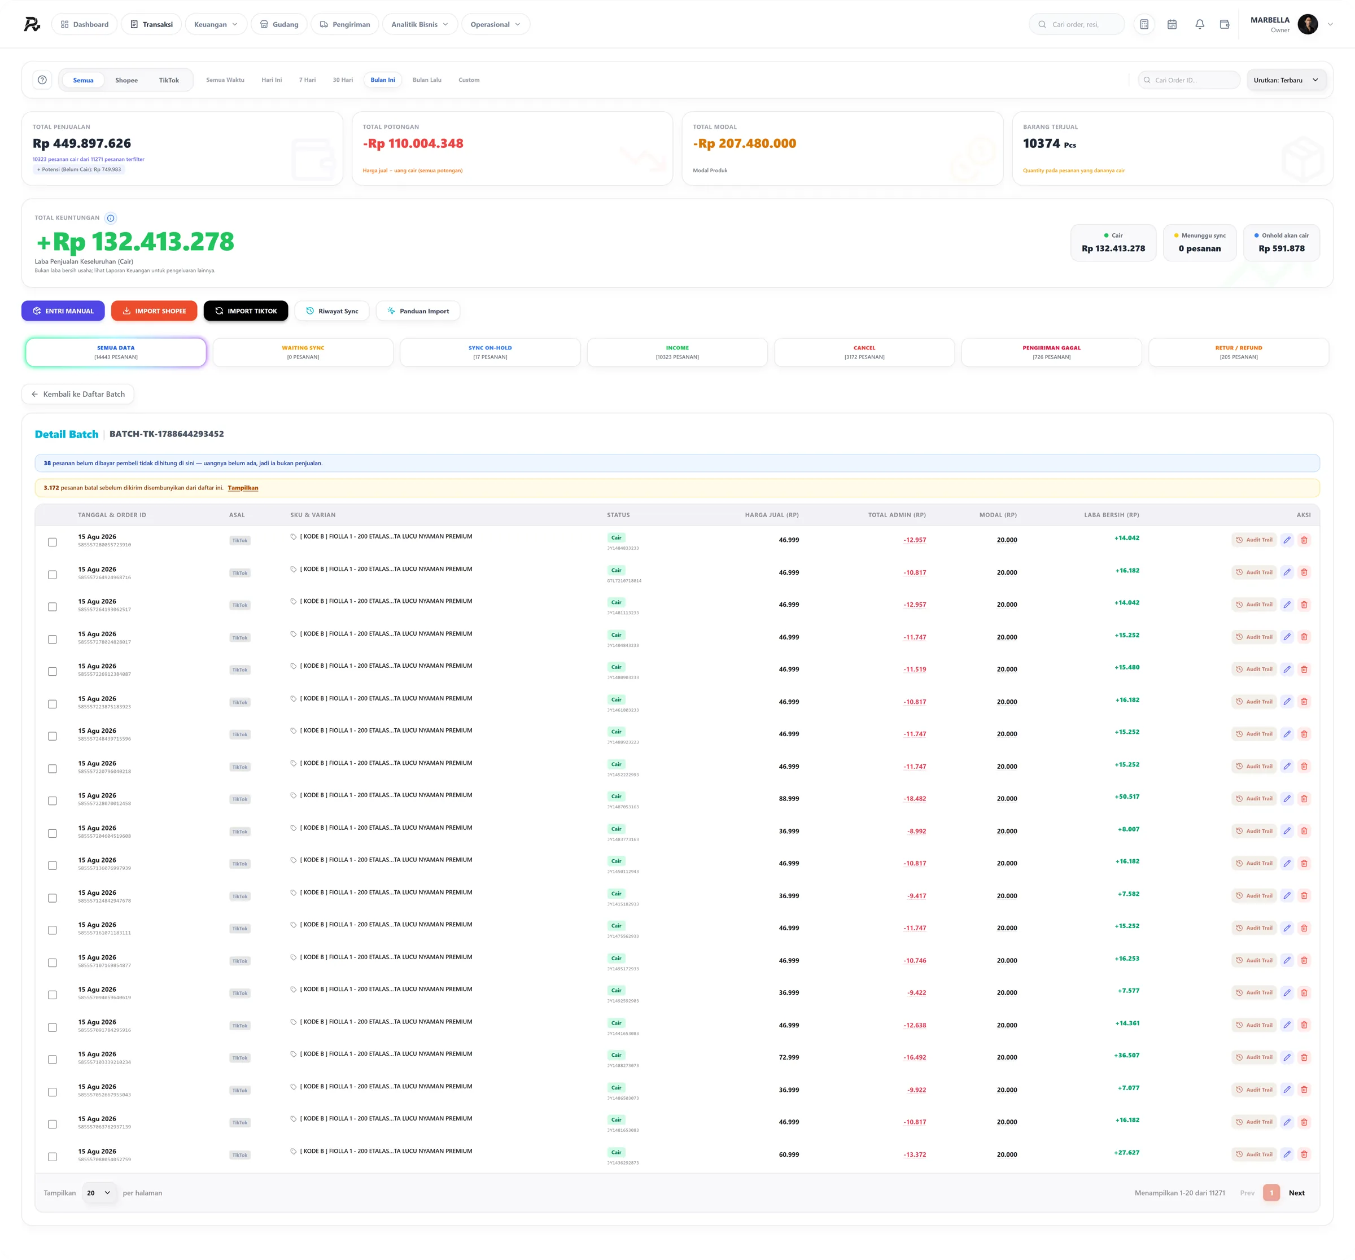Delete the order row with laba +50.517

point(1304,799)
